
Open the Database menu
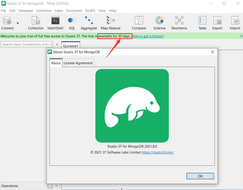click(x=26, y=11)
